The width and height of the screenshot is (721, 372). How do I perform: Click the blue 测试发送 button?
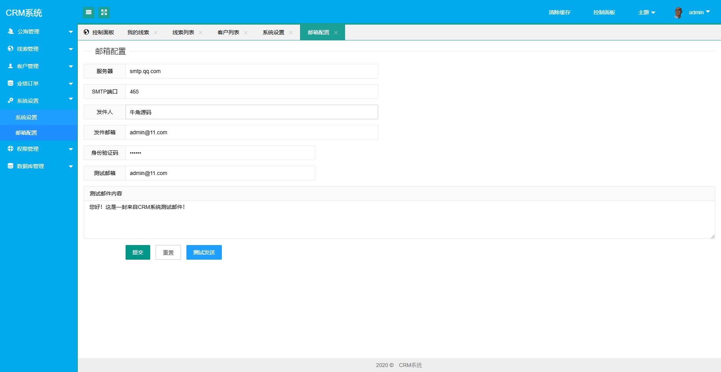[204, 252]
